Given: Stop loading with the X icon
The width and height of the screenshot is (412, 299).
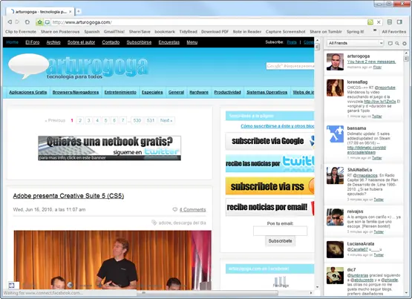Looking at the screenshot, I should [x=379, y=22].
